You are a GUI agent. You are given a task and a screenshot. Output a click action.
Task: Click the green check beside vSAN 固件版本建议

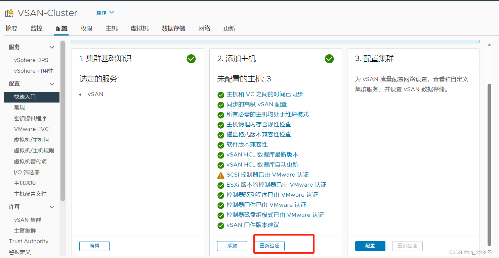point(221,225)
